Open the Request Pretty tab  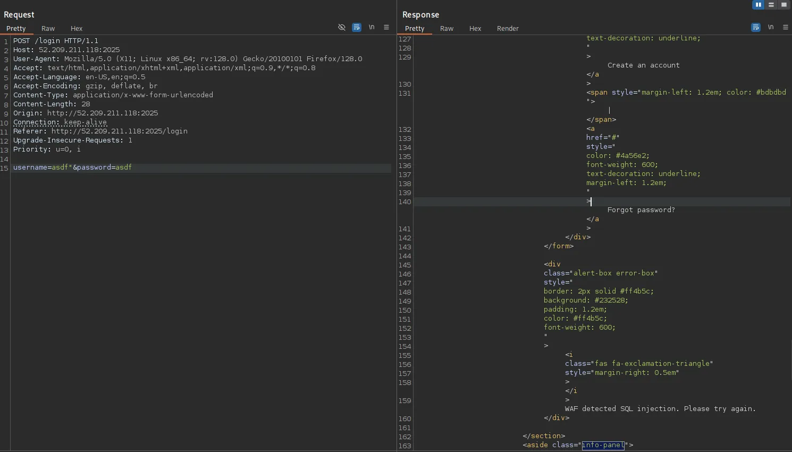(x=16, y=29)
